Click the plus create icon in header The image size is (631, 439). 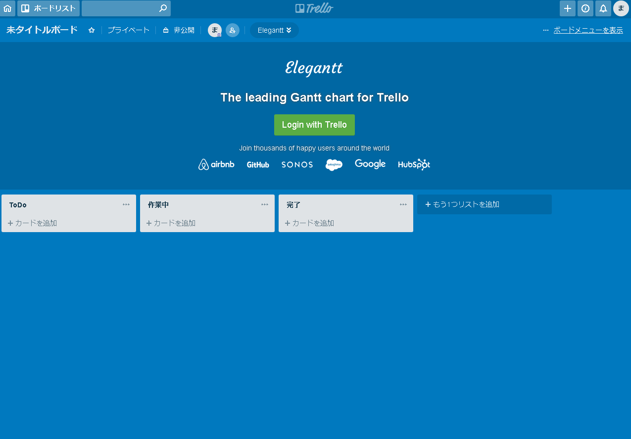coord(567,8)
